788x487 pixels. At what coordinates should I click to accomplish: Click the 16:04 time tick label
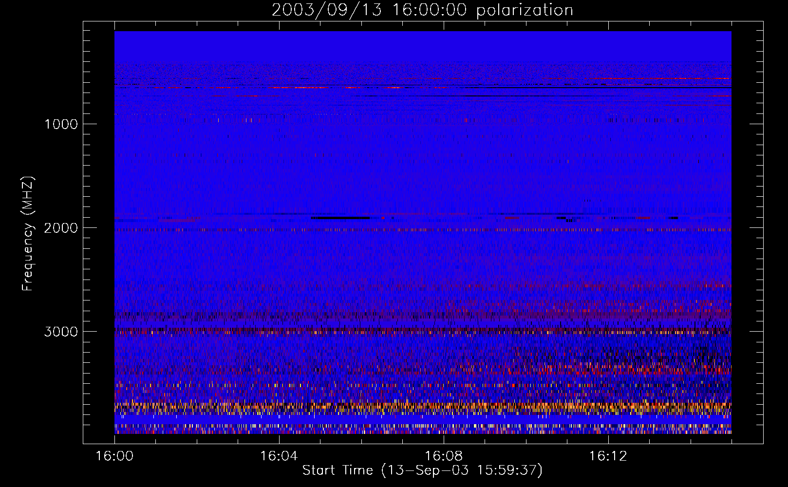click(279, 456)
